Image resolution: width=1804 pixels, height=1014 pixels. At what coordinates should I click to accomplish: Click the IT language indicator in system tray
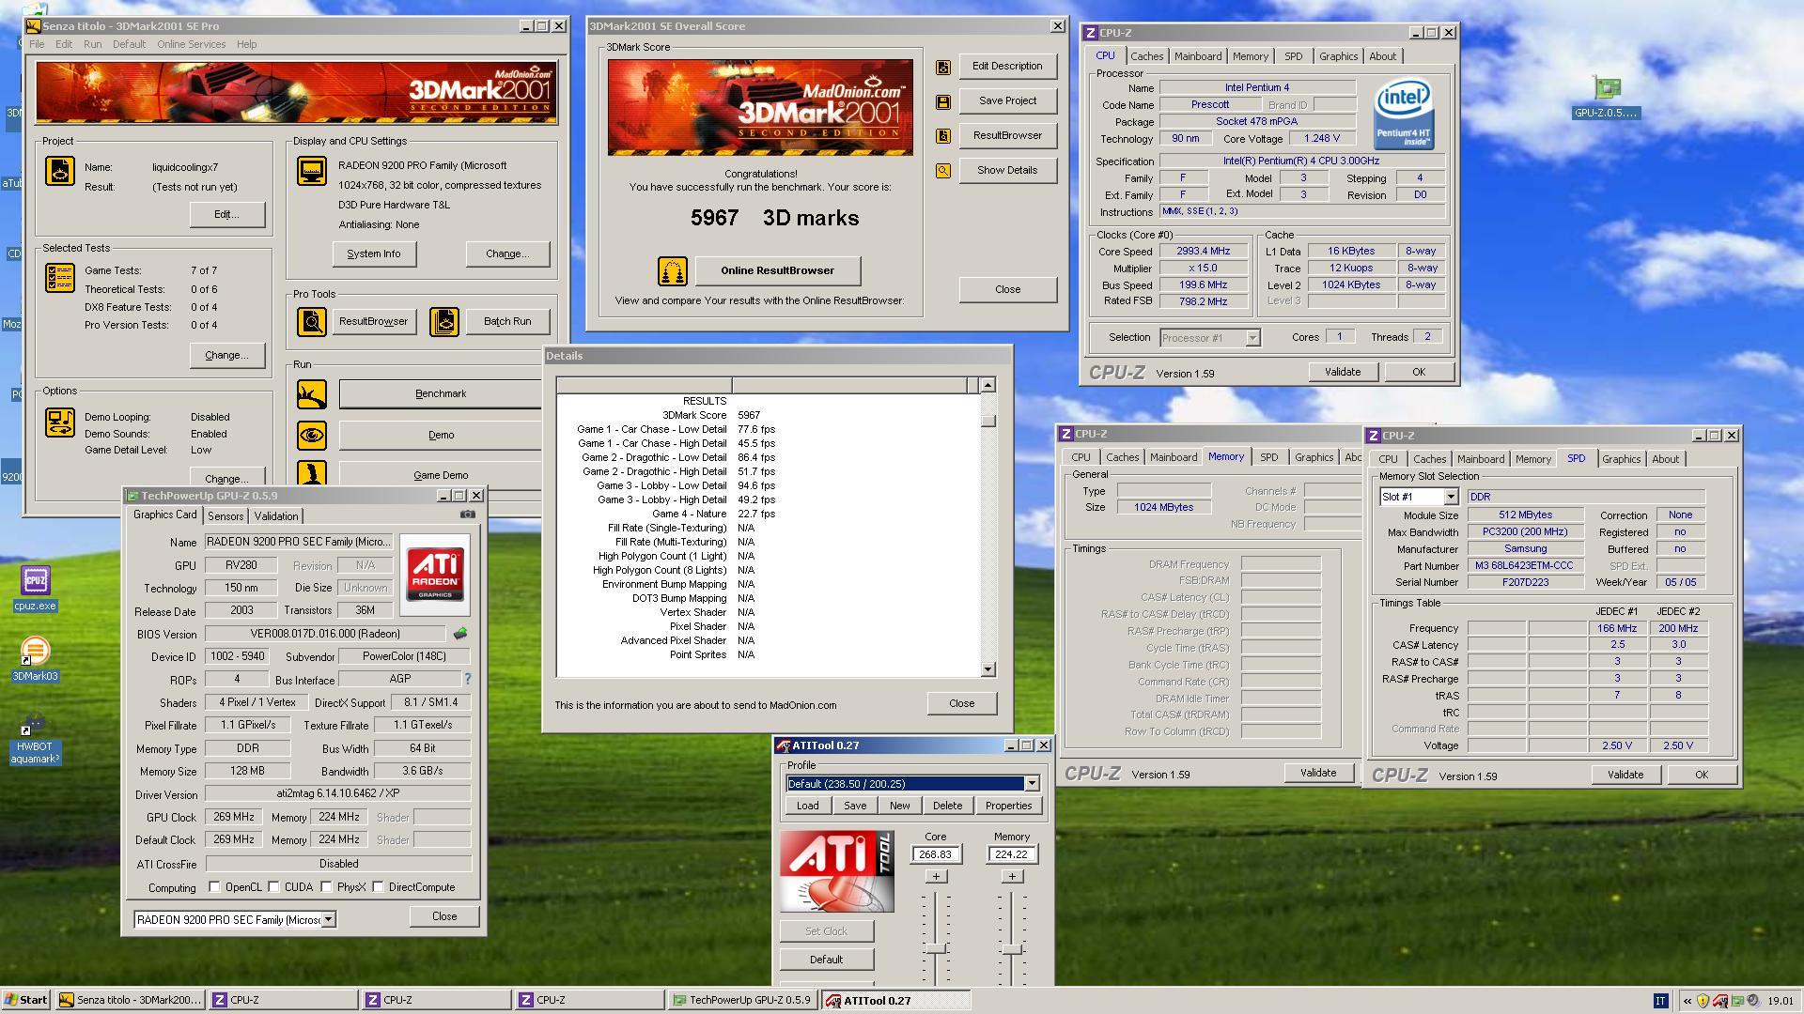1660,1001
